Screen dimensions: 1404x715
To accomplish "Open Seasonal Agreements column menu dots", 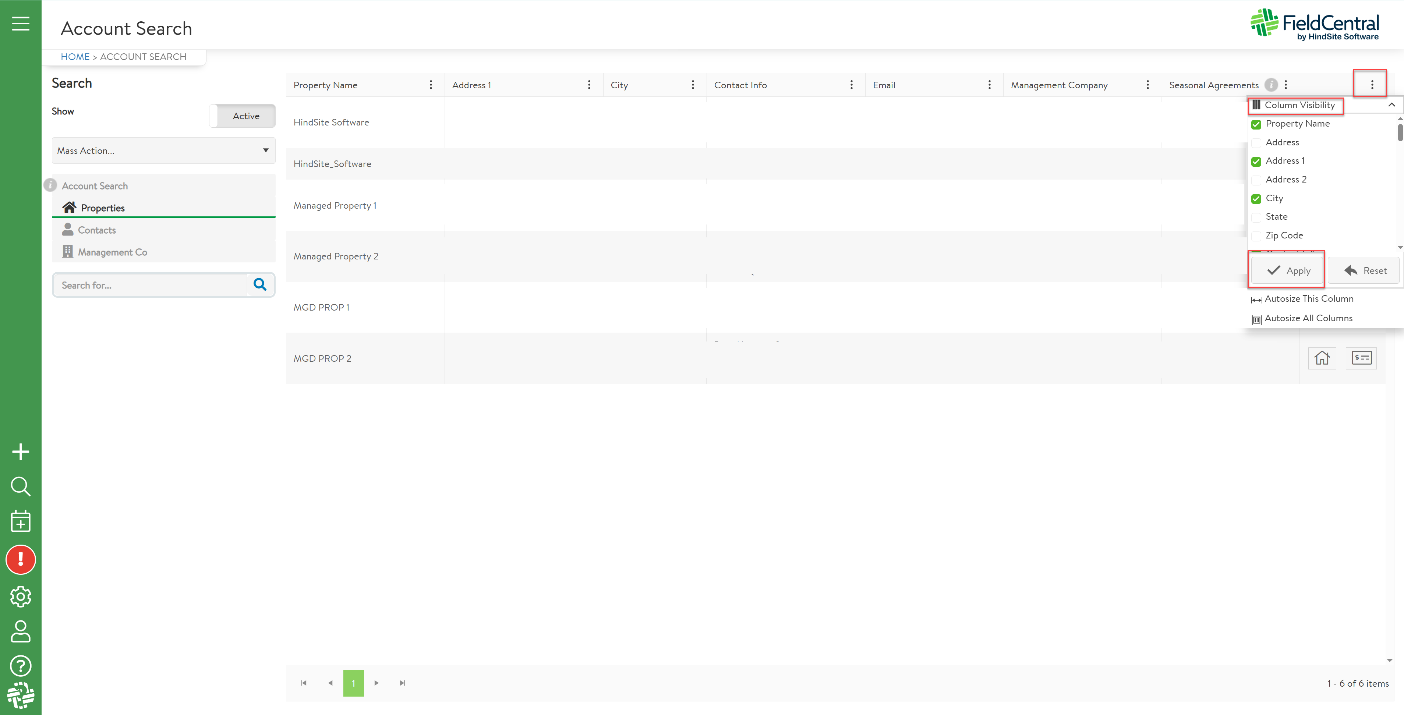I will pos(1286,85).
